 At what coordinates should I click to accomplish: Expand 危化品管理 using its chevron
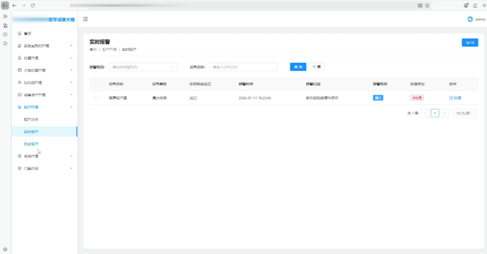(71, 83)
